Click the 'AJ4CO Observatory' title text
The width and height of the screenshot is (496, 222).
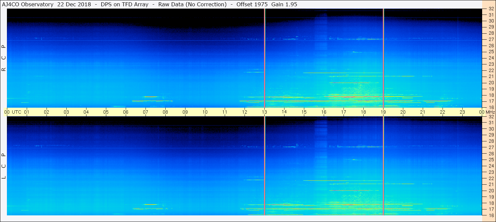[27, 4]
